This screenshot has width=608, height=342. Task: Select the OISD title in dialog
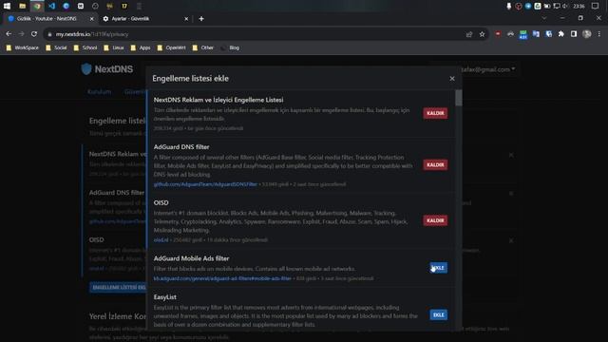161,202
